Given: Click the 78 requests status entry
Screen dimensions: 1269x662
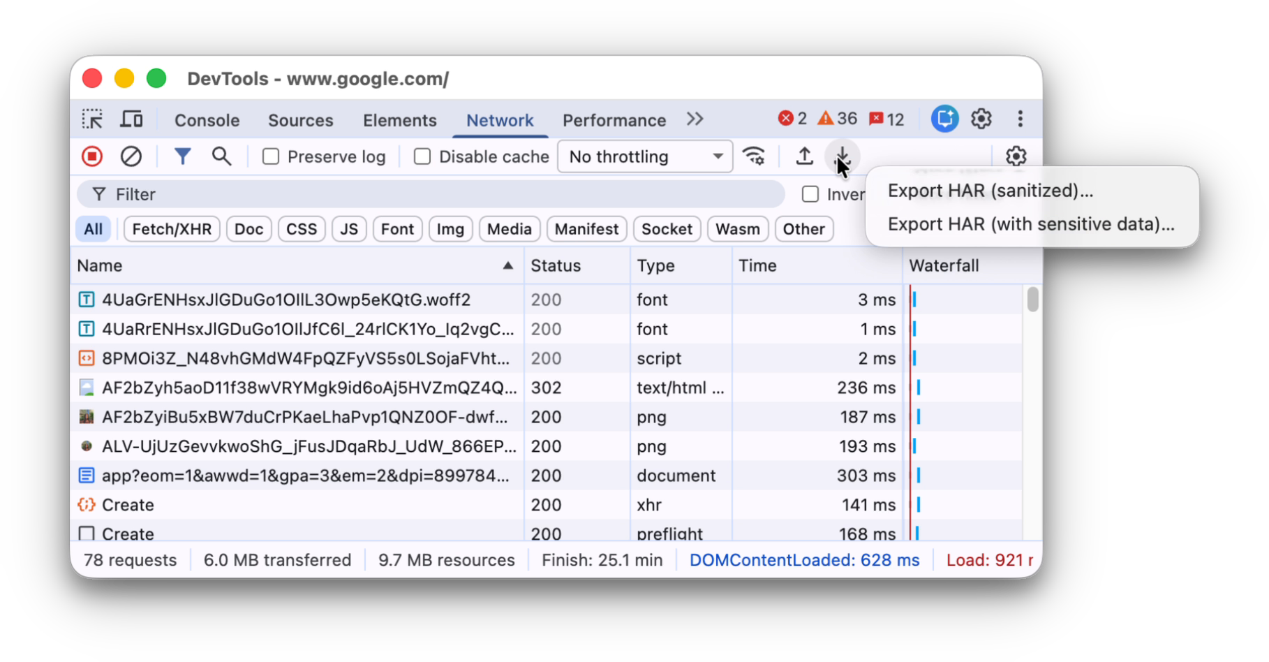Looking at the screenshot, I should tap(130, 560).
